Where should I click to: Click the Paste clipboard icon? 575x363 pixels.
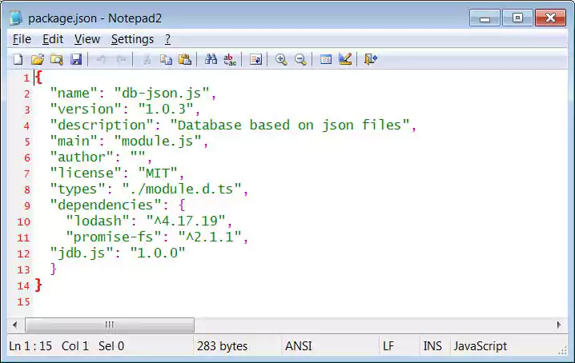(185, 59)
